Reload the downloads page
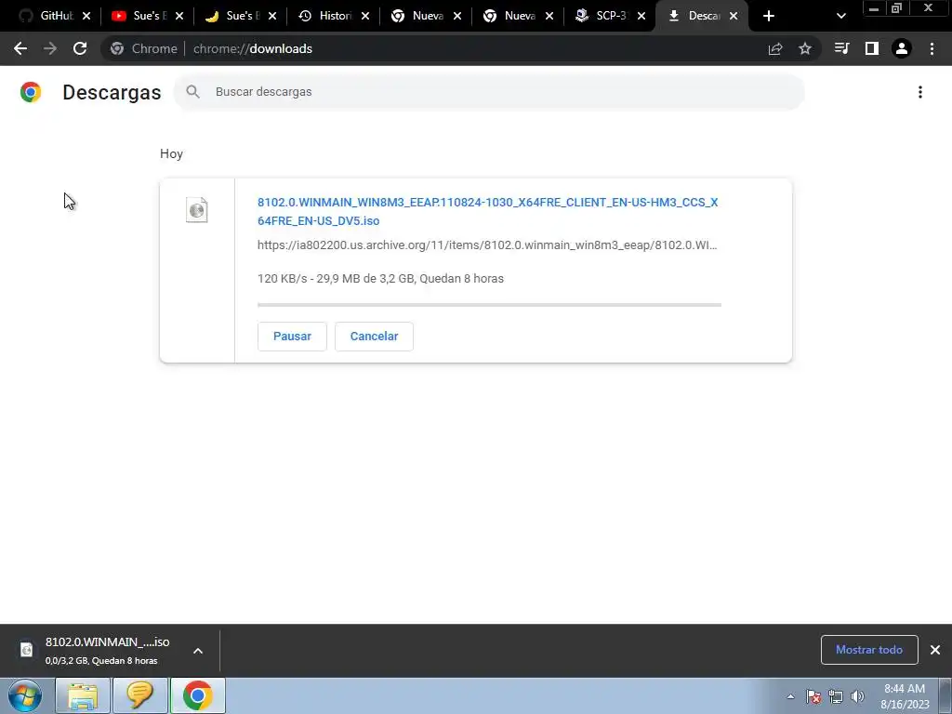The width and height of the screenshot is (952, 714). (80, 48)
